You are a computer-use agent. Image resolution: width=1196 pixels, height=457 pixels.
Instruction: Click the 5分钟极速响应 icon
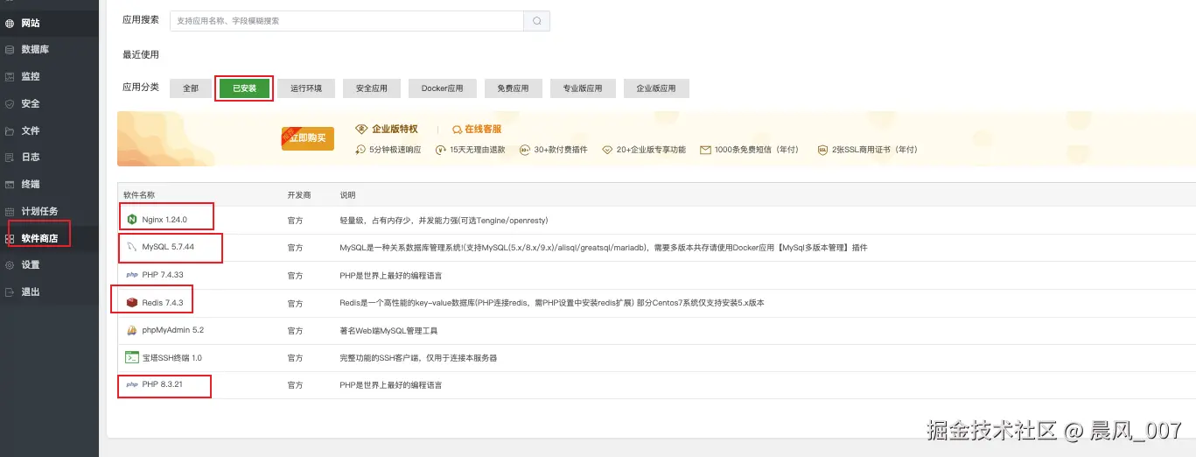tap(360, 150)
